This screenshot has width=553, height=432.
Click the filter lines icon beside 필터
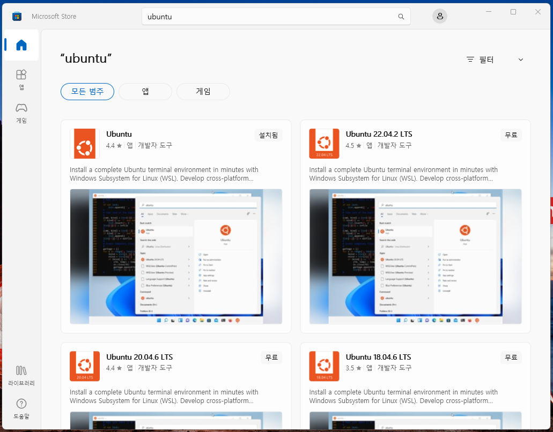(470, 59)
